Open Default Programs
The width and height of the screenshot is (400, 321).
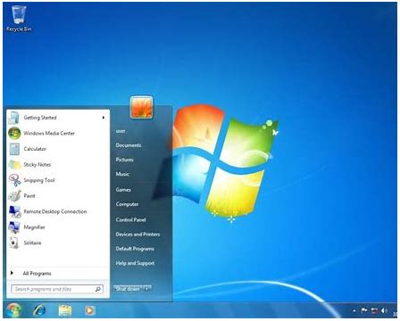(x=135, y=249)
